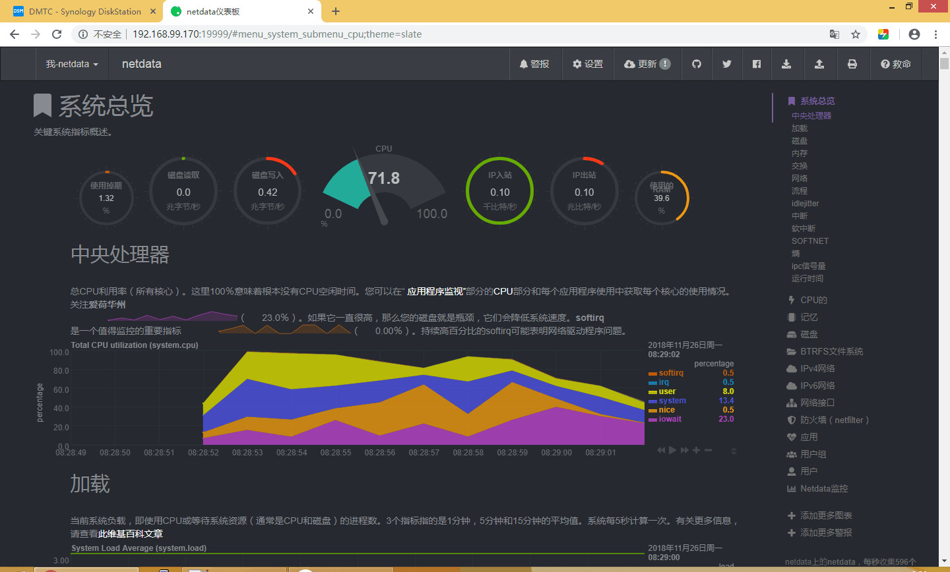
Task: Switch to the DMTC - Synology DiskStation tab
Action: point(85,11)
